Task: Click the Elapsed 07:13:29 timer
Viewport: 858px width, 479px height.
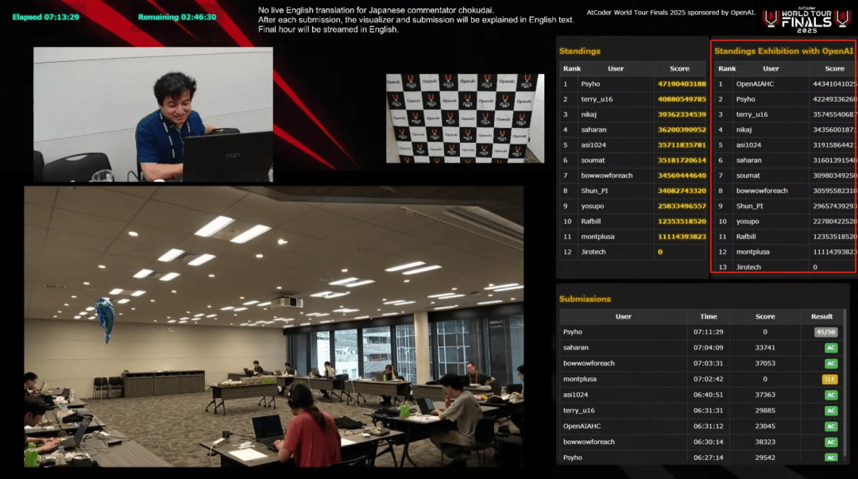Action: point(45,17)
